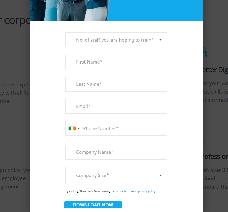Submit with the Download Now button
This screenshot has height=212, width=228.
[x=93, y=205]
